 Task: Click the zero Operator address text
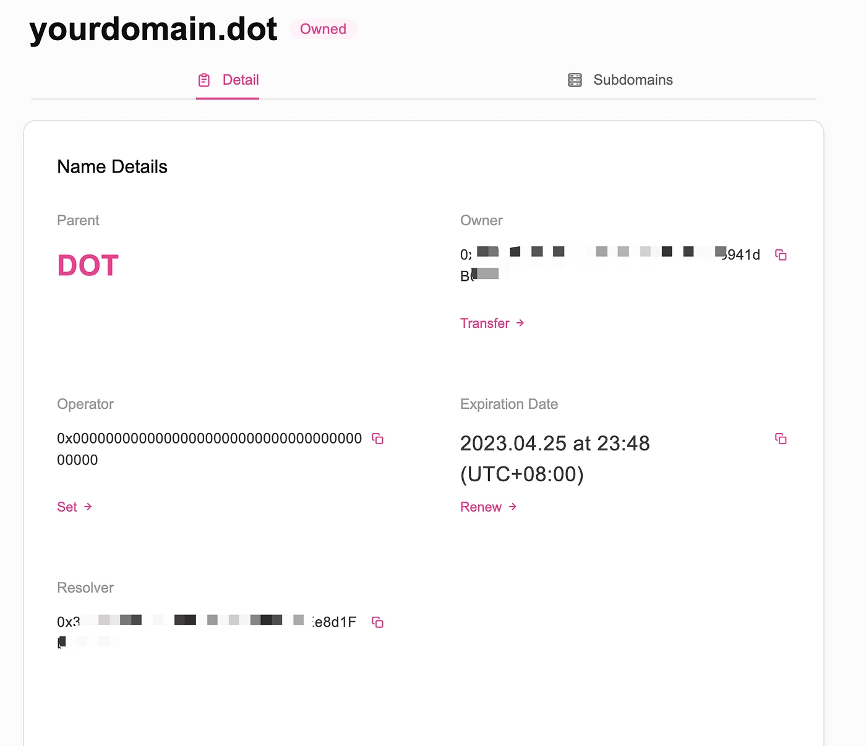pos(209,439)
